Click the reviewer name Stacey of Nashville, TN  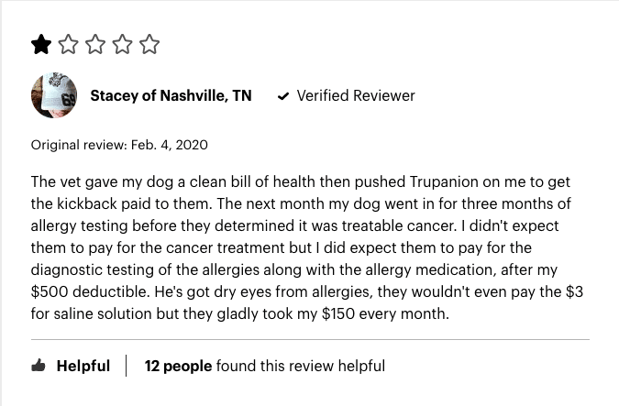point(171,96)
